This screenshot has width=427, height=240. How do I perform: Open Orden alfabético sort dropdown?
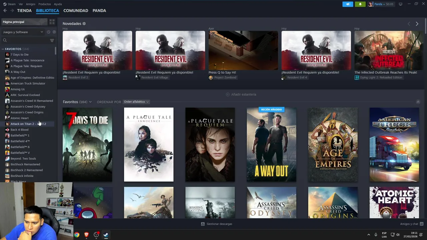pyautogui.click(x=136, y=102)
